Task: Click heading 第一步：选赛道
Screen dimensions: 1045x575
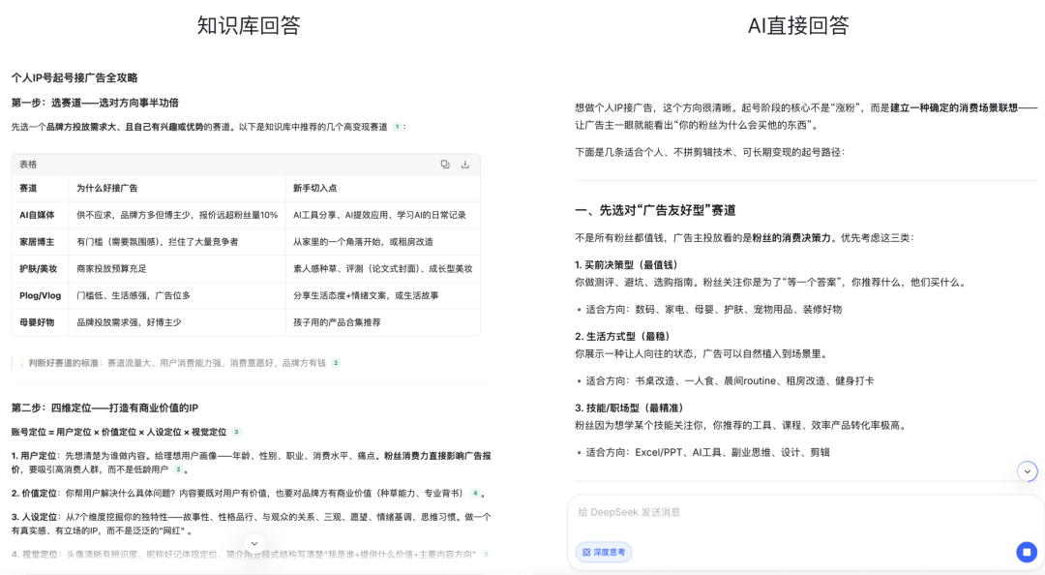Action: click(x=95, y=103)
